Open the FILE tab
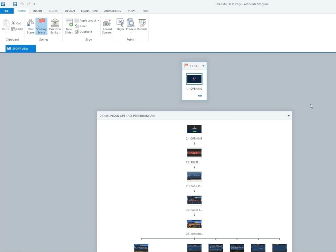Viewport: 336px width, 252px height. [x=6, y=11]
